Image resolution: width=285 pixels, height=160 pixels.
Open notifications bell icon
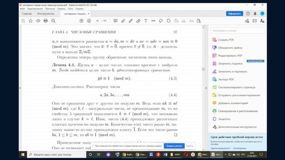pyautogui.click(x=255, y=14)
